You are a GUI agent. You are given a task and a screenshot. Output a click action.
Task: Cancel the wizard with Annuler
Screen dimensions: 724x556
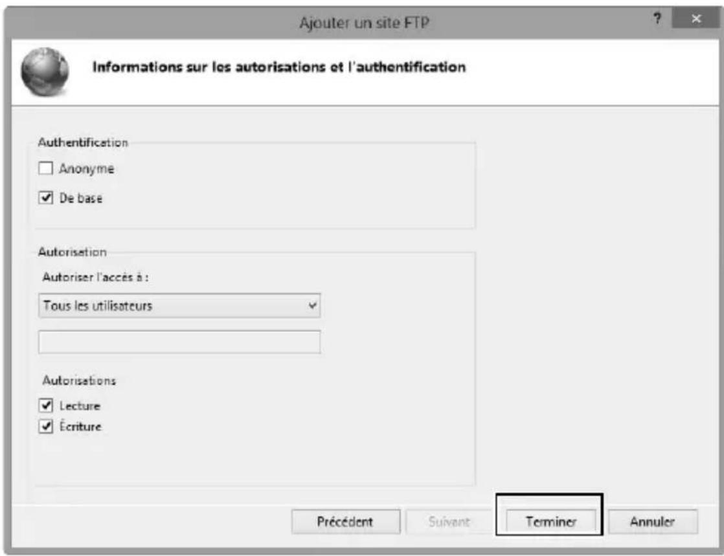(x=652, y=522)
